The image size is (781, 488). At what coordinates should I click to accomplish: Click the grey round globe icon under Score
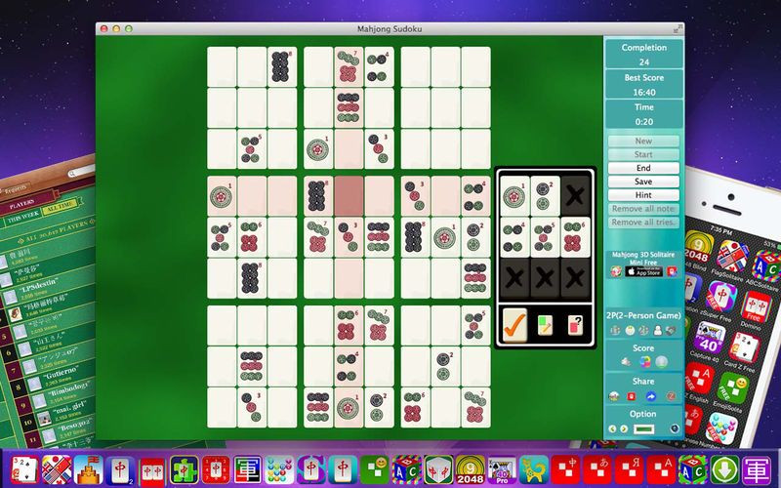point(662,362)
